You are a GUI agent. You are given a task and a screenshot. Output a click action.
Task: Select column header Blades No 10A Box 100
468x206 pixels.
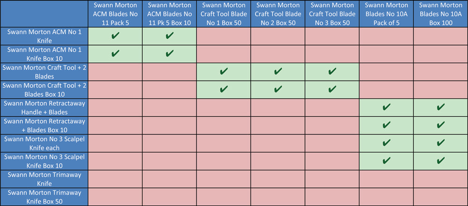[440, 14]
